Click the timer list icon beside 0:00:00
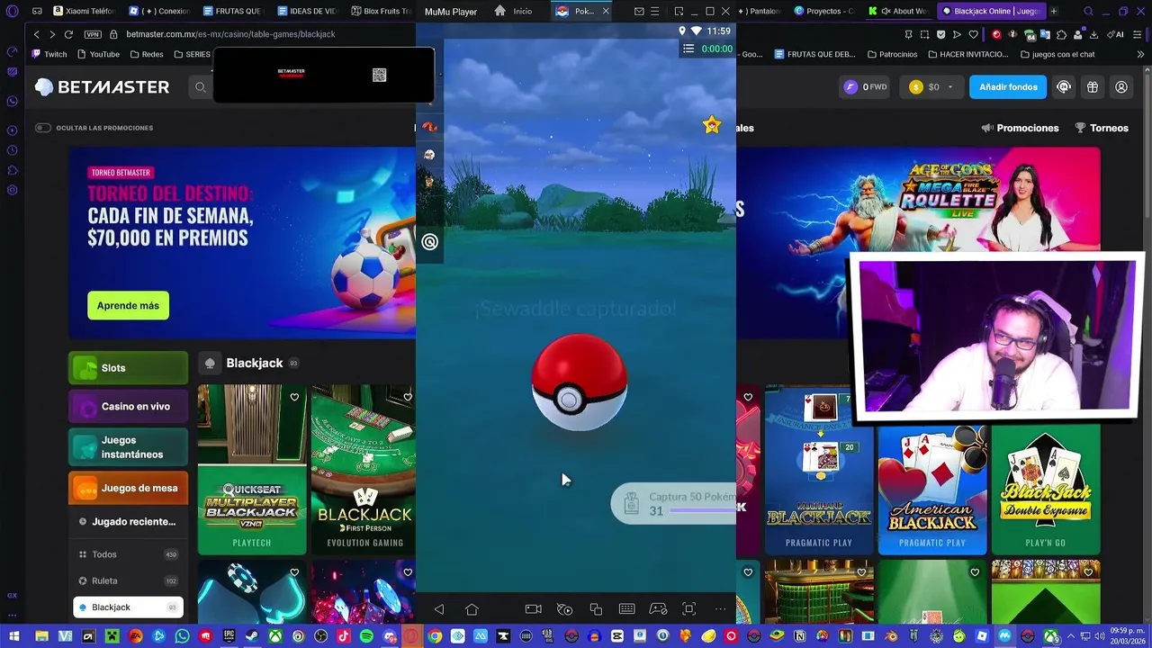Viewport: 1152px width, 648px height. coord(688,49)
